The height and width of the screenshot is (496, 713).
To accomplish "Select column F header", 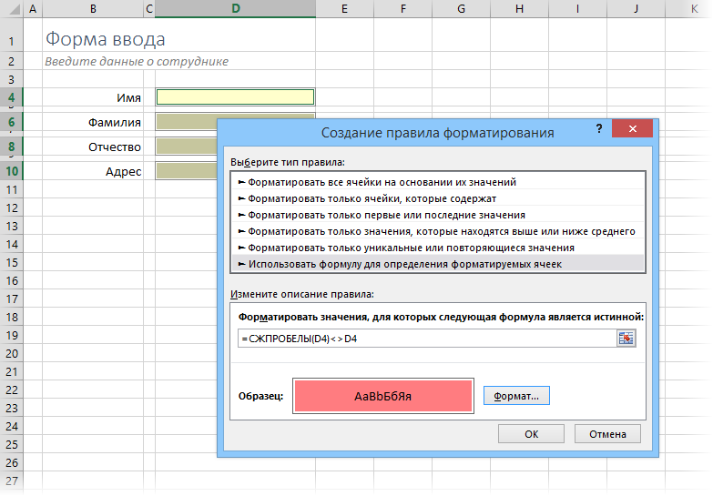I will pyautogui.click(x=402, y=8).
